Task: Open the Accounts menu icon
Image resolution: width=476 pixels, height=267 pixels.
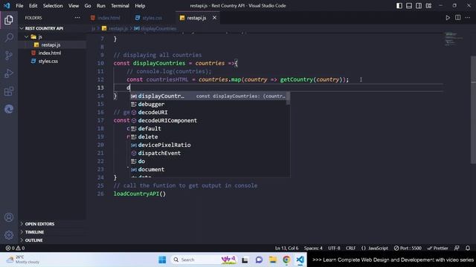Action: point(9,217)
